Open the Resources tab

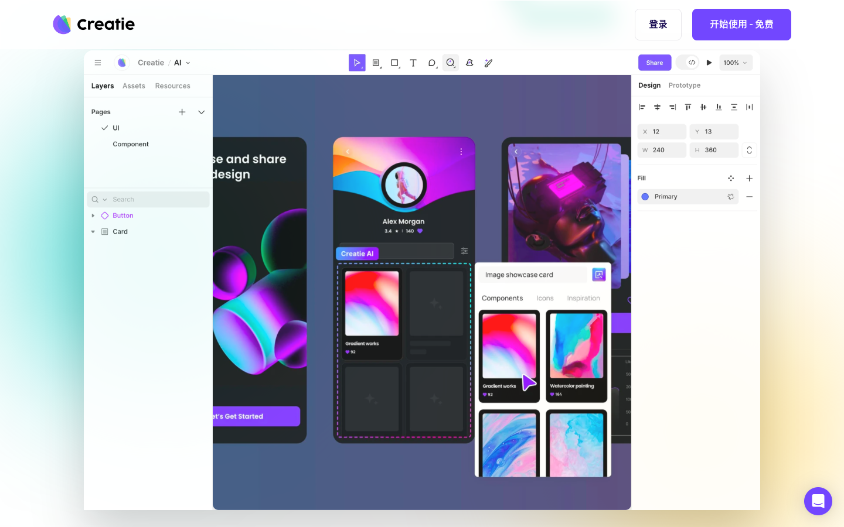(x=173, y=86)
